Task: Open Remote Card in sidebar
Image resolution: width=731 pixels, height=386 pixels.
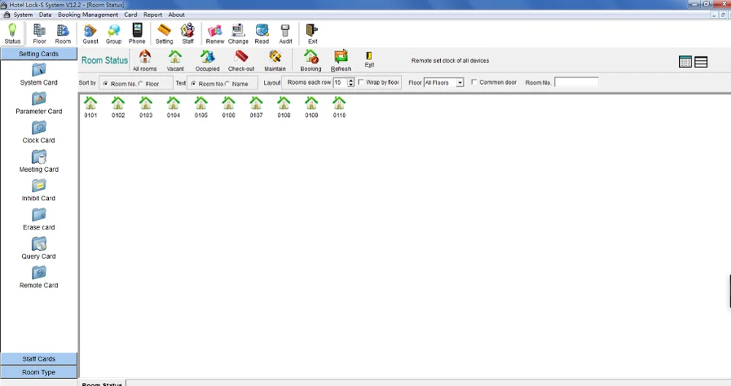Action: coord(39,277)
